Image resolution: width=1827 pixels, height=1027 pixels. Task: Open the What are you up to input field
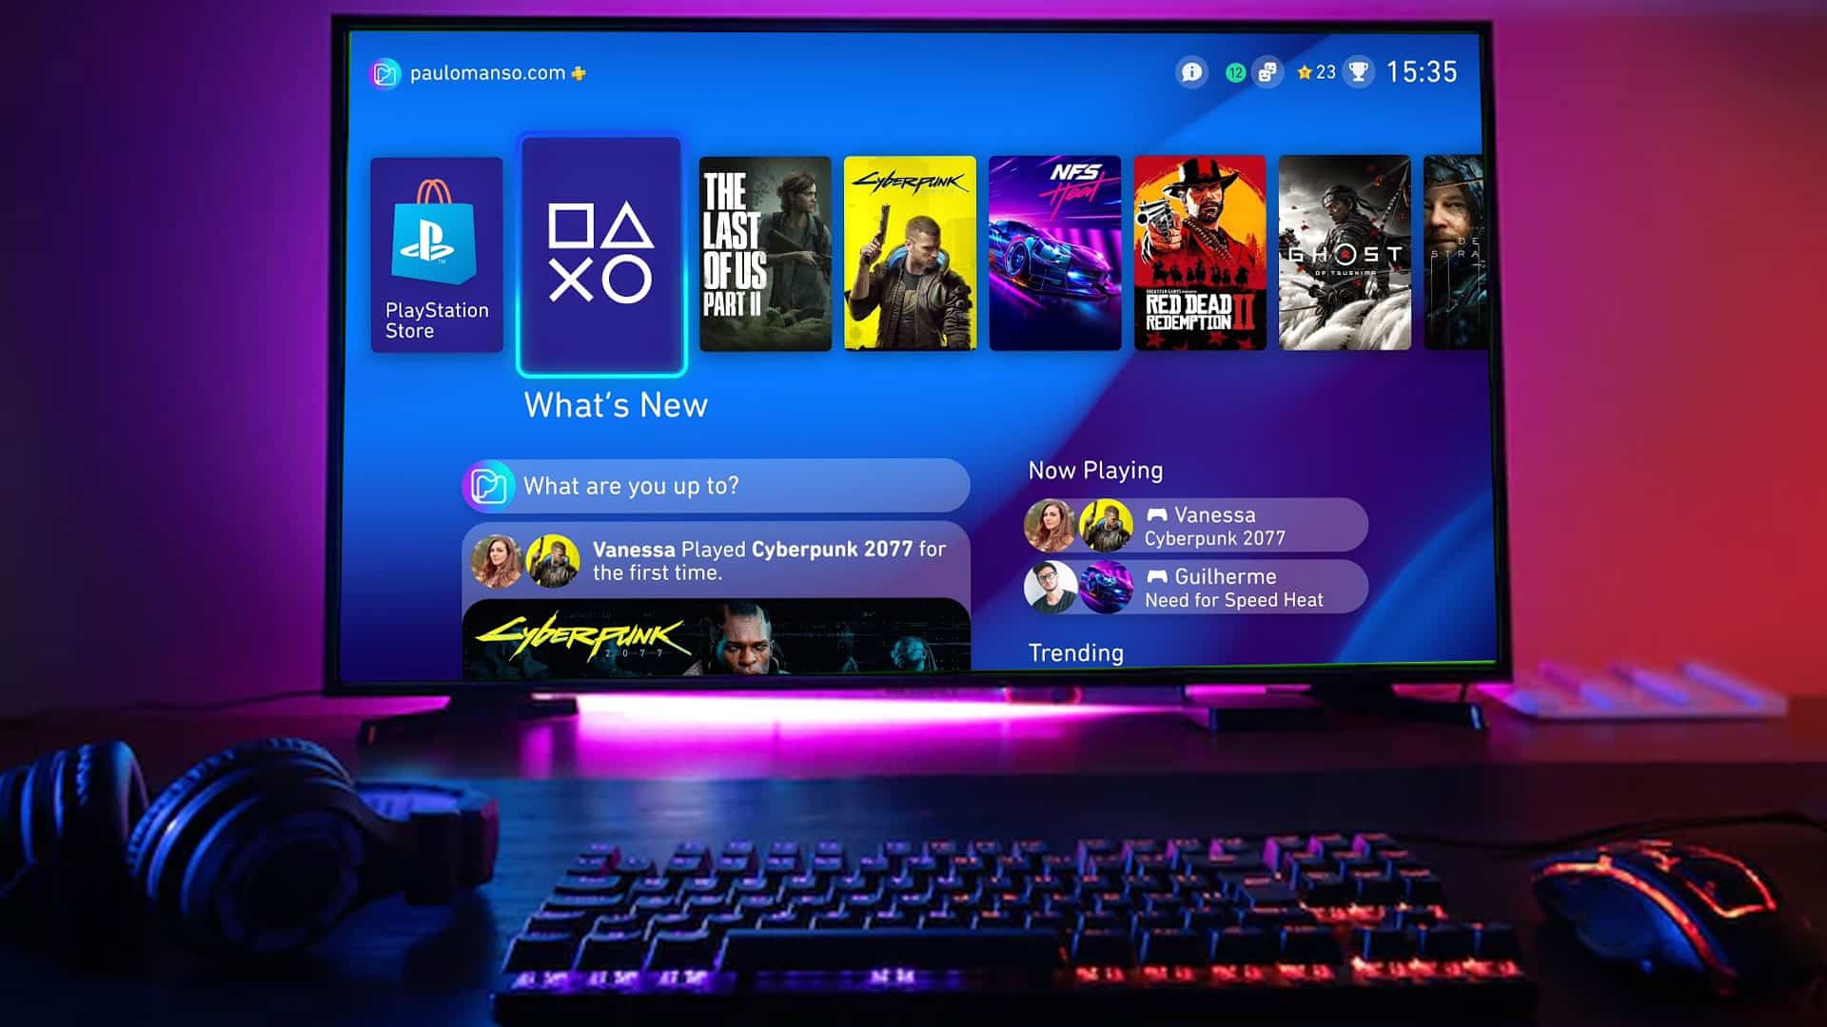[716, 484]
